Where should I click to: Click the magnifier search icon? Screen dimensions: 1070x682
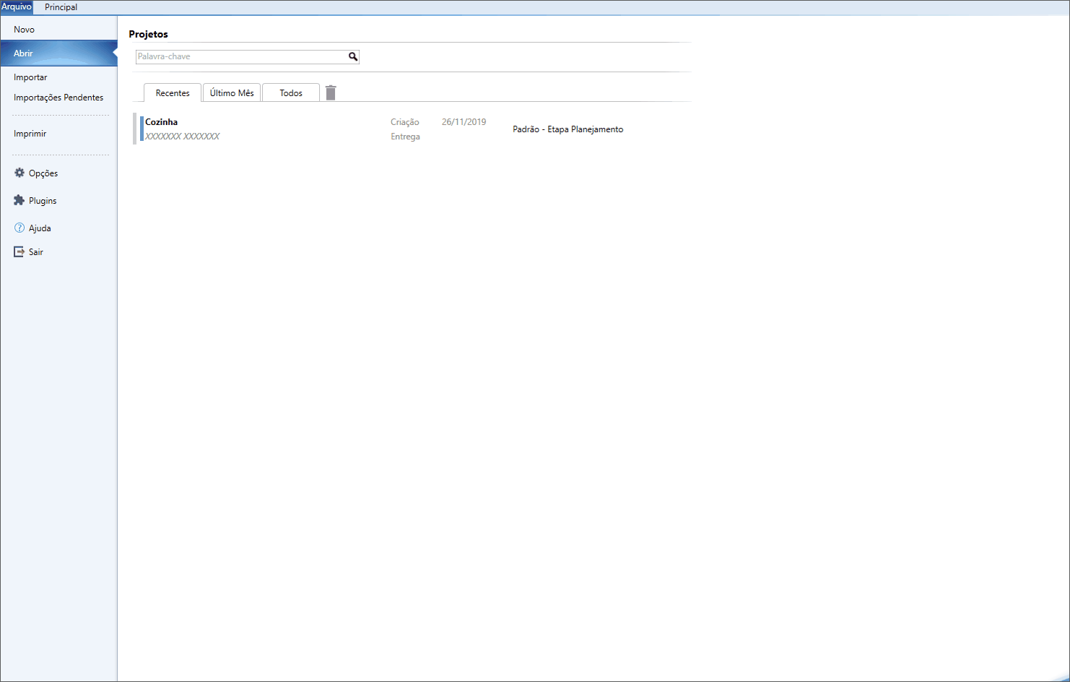(353, 56)
